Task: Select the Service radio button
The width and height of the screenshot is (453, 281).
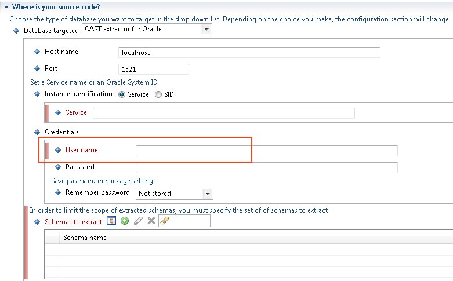Action: pyautogui.click(x=122, y=94)
